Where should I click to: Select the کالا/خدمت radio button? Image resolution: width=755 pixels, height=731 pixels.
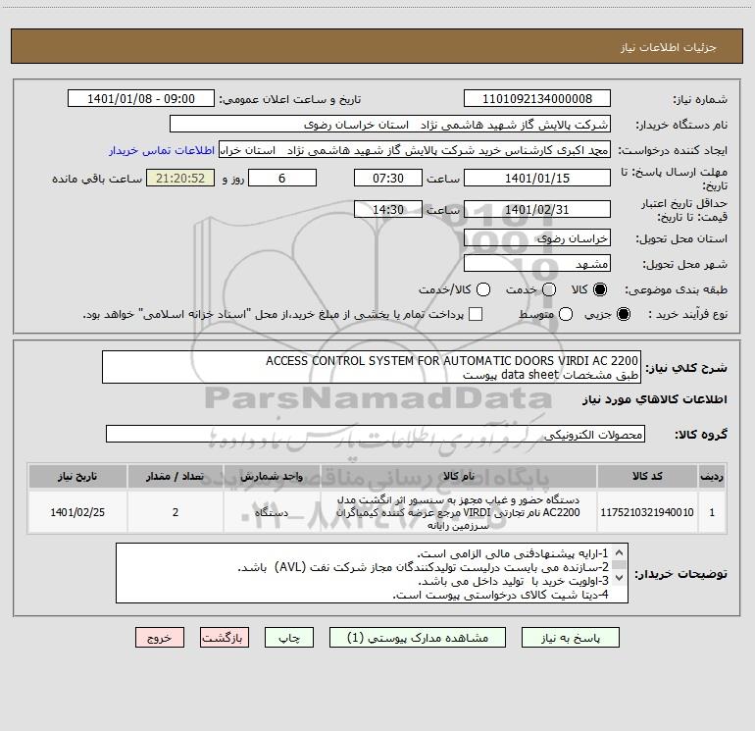(x=483, y=289)
